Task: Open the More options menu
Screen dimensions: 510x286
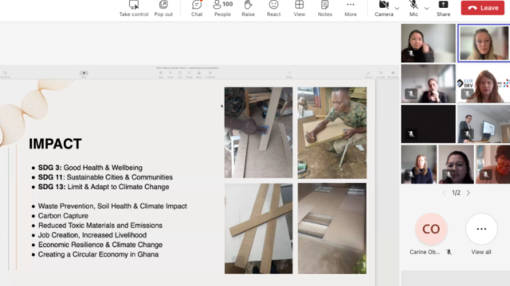Action: [351, 9]
